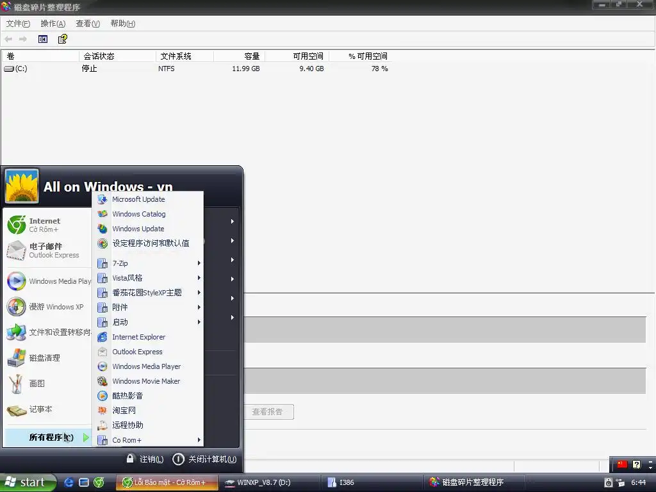Click the forward arrow toolbar icon

(23, 39)
